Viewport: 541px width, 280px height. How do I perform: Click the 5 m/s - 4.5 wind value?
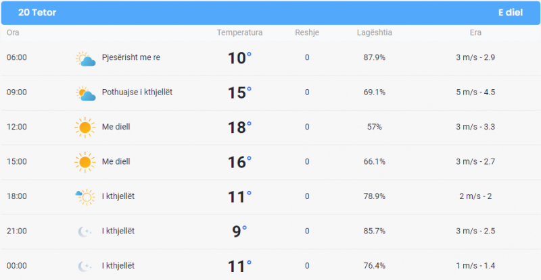click(475, 92)
